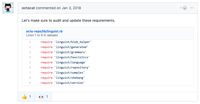Image resolution: width=200 pixels, height=104 pixels.
Task: Select line number 2 in code snippet
Action: 30,47
